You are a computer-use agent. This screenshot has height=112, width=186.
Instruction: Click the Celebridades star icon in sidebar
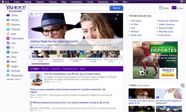[x=8, y=38]
